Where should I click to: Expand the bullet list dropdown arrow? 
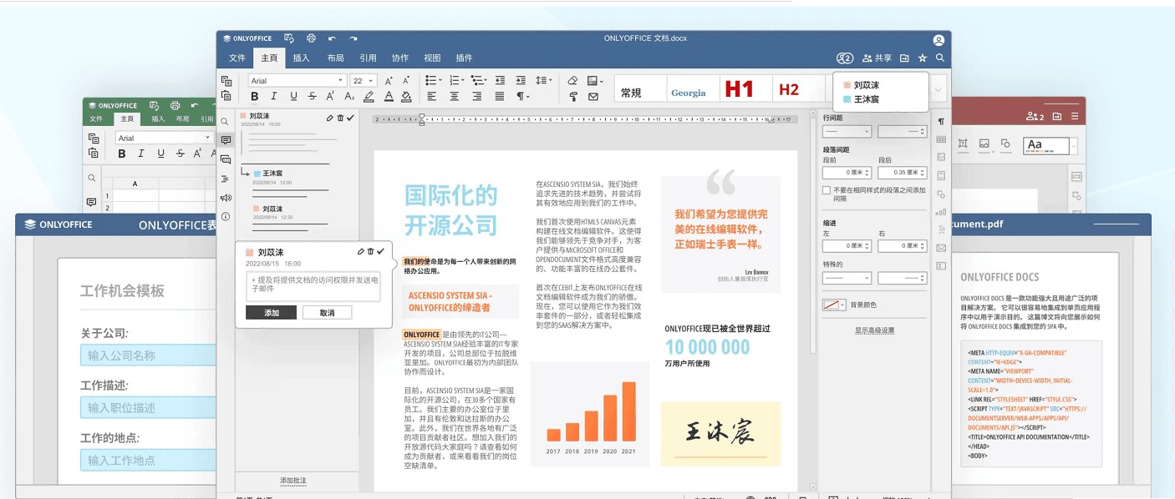tap(440, 80)
